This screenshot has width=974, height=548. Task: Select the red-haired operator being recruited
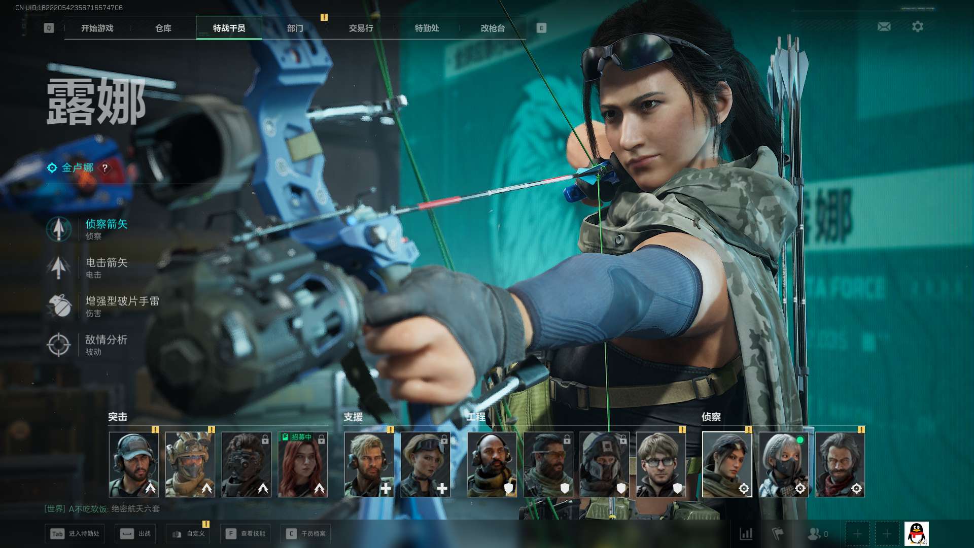pyautogui.click(x=303, y=464)
